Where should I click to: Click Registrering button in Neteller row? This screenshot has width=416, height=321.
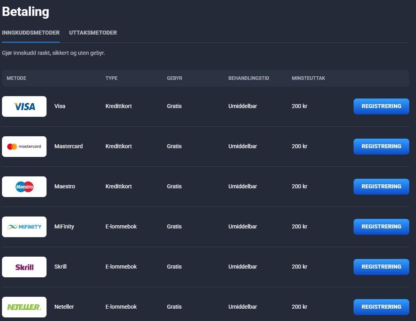[x=381, y=307]
